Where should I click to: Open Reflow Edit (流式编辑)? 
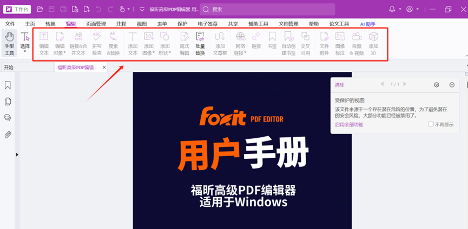coord(184,44)
